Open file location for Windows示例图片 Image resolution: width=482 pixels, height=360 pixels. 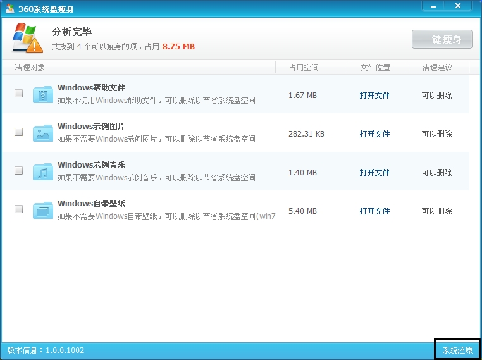[374, 134]
